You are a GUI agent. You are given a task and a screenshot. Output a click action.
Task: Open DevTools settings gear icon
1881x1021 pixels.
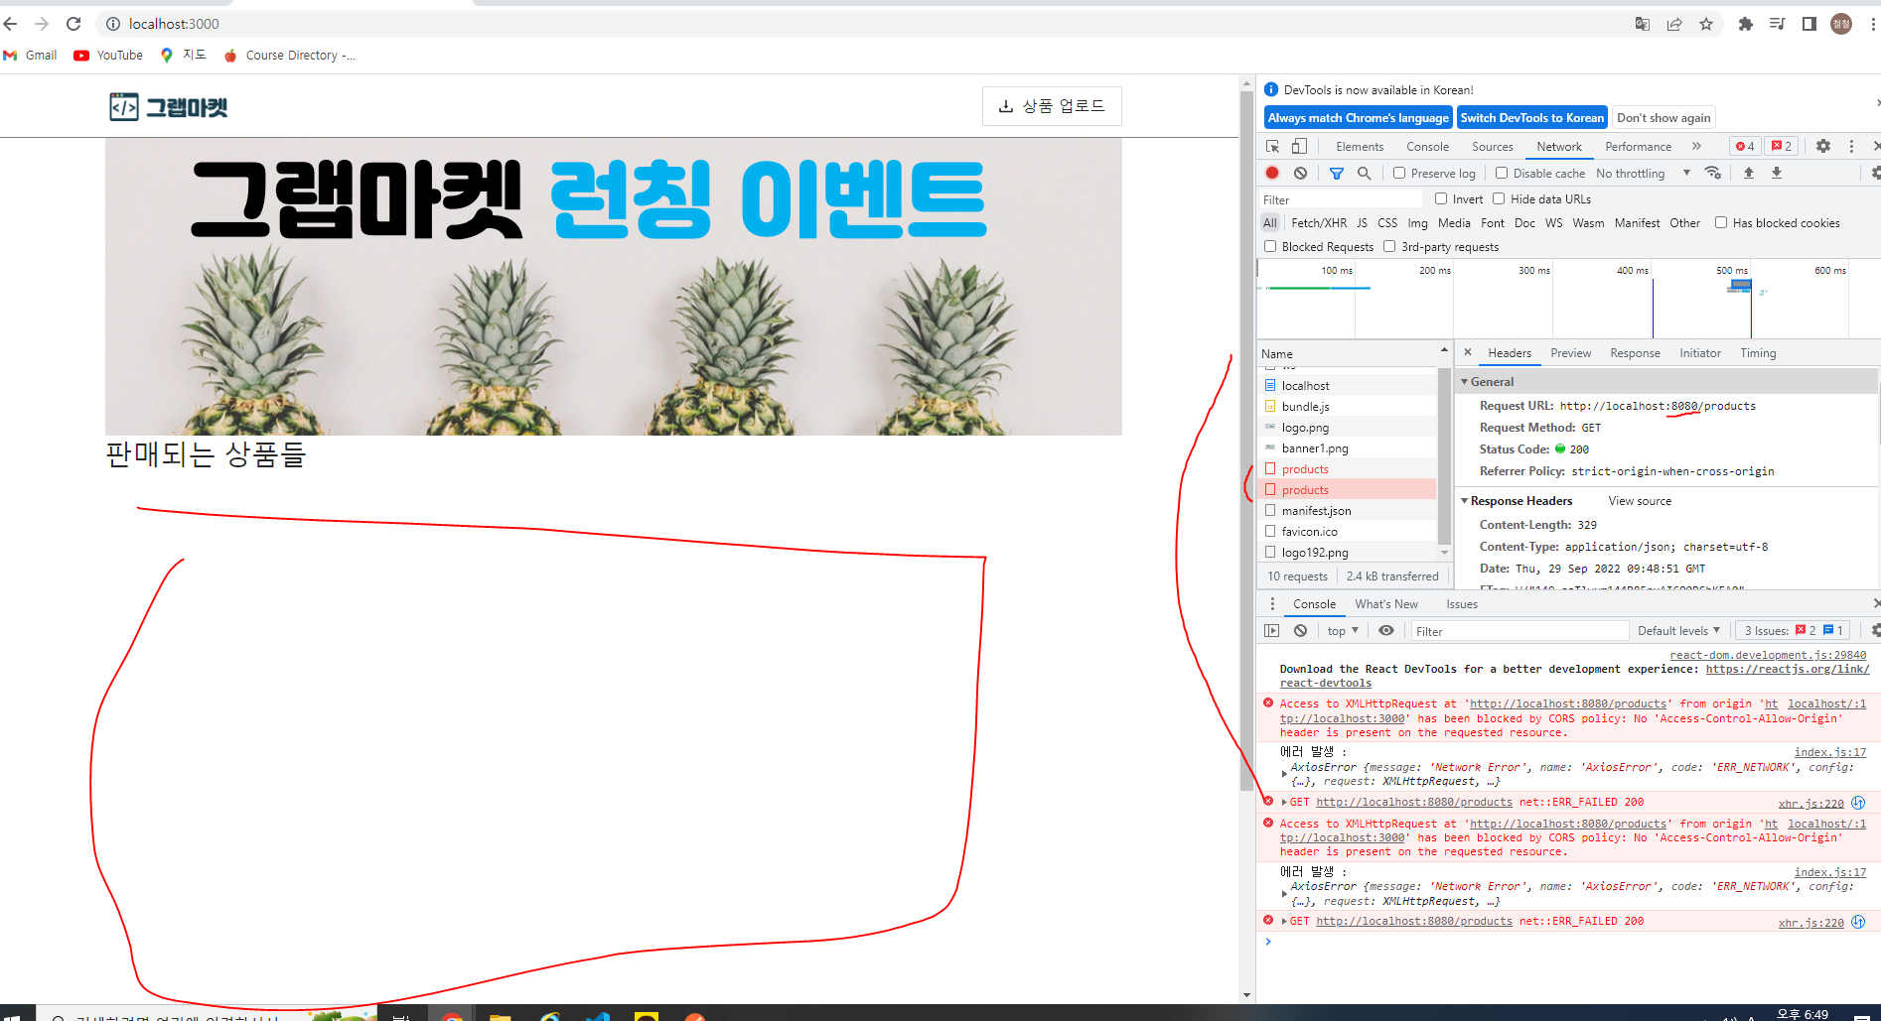(1822, 146)
